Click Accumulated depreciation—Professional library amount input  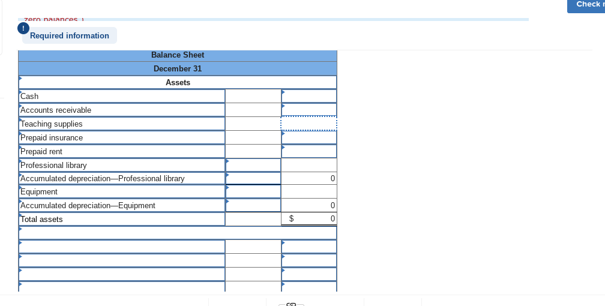point(253,179)
